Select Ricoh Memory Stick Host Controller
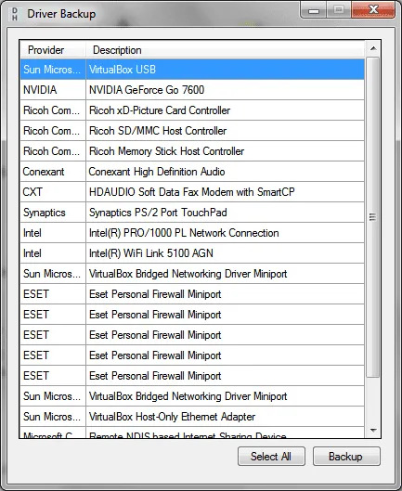The width and height of the screenshot is (402, 491). (x=192, y=151)
